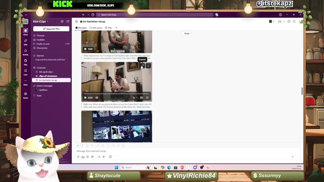
Task: Open the Windows Start menu
Action: coord(116,167)
